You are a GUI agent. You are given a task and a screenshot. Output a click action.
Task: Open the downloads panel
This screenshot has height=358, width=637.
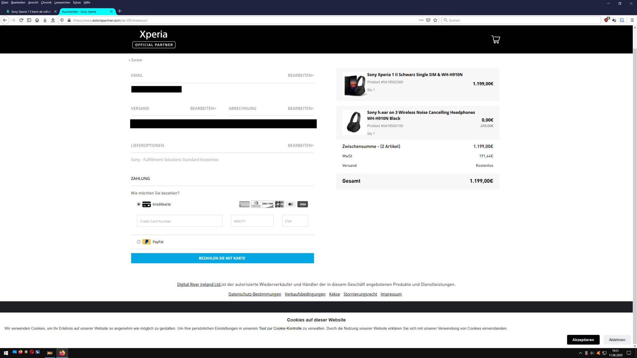pos(45,20)
